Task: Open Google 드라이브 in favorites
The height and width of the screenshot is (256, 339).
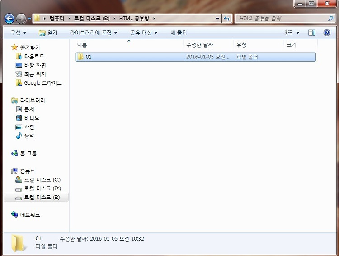Action: click(43, 83)
